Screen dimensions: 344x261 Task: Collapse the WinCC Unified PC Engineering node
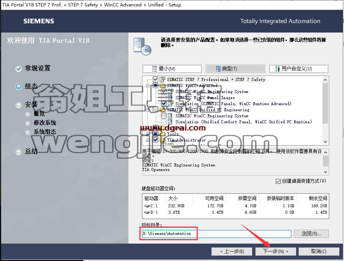click(x=148, y=109)
